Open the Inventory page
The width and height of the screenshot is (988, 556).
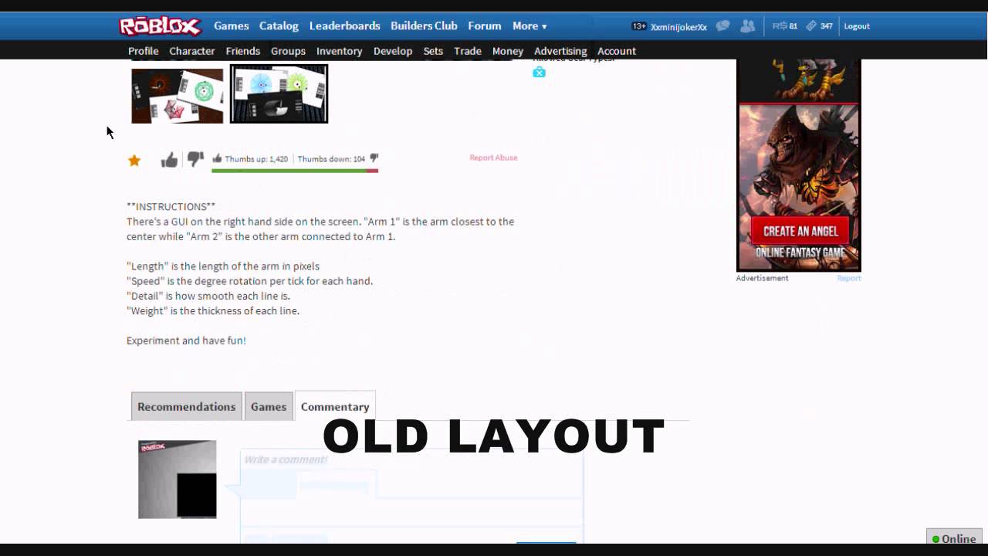pos(339,51)
